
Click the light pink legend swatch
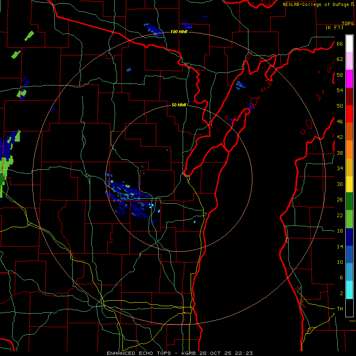tap(349, 61)
